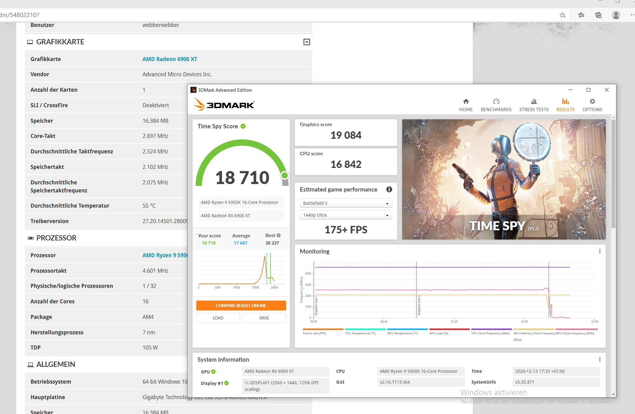The height and width of the screenshot is (414, 635).
Task: Open the browser collections icon
Action: [x=598, y=15]
